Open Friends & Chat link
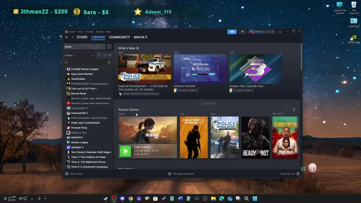 click(x=287, y=174)
